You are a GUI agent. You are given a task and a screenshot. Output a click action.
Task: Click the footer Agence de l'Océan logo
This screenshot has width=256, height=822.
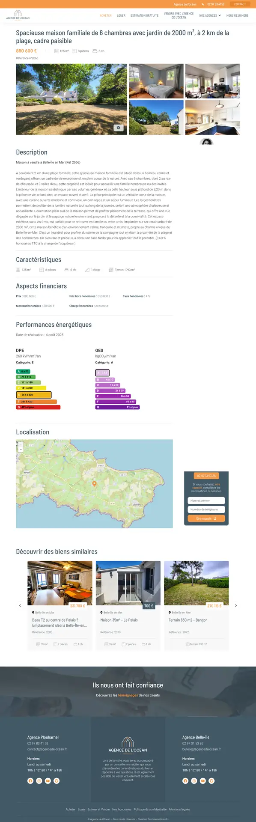[128, 745]
